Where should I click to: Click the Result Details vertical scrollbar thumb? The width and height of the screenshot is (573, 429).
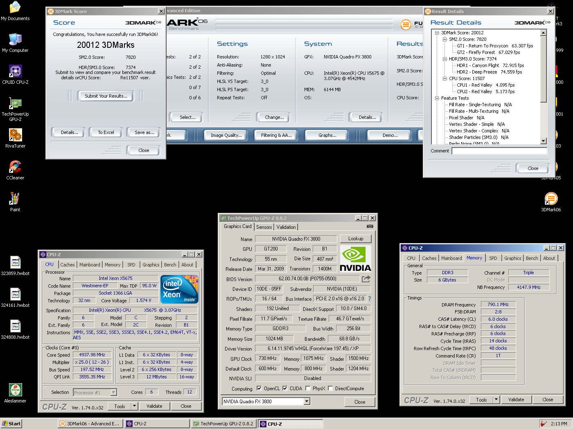click(x=544, y=69)
